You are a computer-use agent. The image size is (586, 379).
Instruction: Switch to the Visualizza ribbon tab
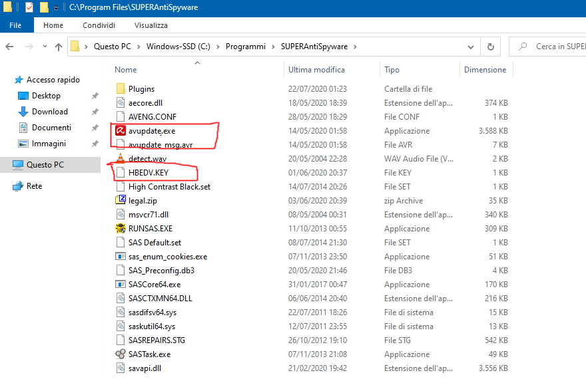tap(150, 25)
